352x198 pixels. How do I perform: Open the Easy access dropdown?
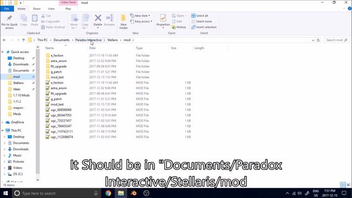[x=141, y=21]
